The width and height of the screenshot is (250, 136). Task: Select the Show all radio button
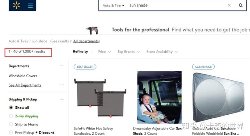(11, 108)
